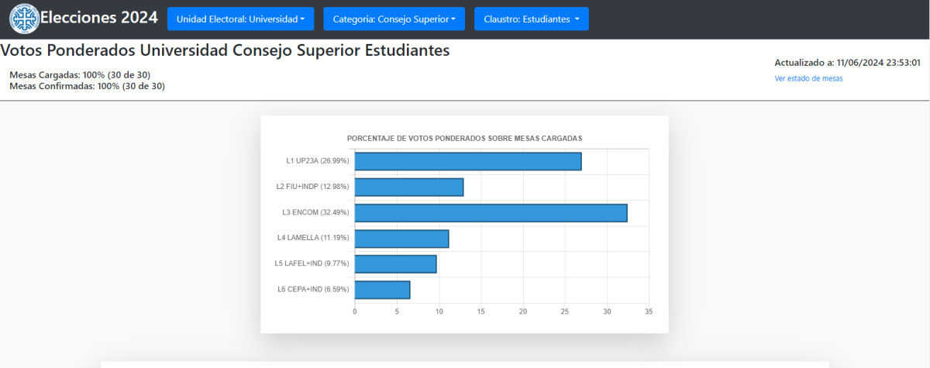This screenshot has width=930, height=368.
Task: Open the Claustro: Estudiantes dropdown
Action: [x=531, y=19]
